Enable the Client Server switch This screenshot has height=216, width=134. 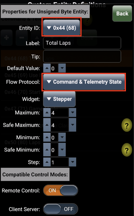(61, 209)
